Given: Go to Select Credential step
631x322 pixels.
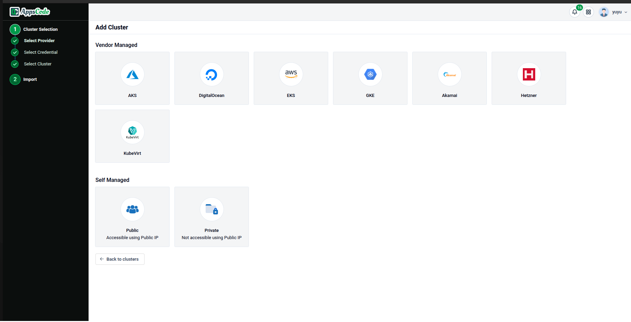Looking at the screenshot, I should tap(41, 52).
